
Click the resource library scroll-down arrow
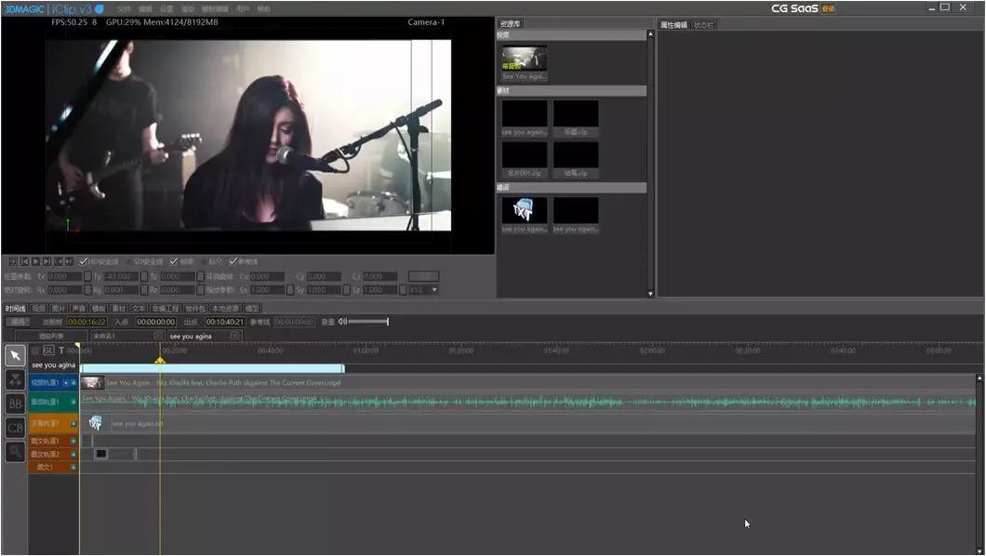click(x=650, y=294)
